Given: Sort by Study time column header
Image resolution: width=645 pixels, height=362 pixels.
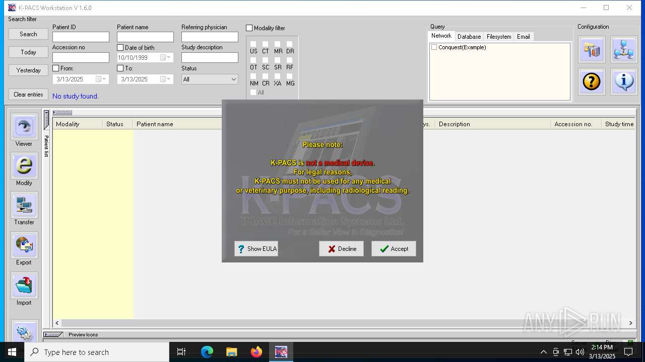Looking at the screenshot, I should coord(619,124).
